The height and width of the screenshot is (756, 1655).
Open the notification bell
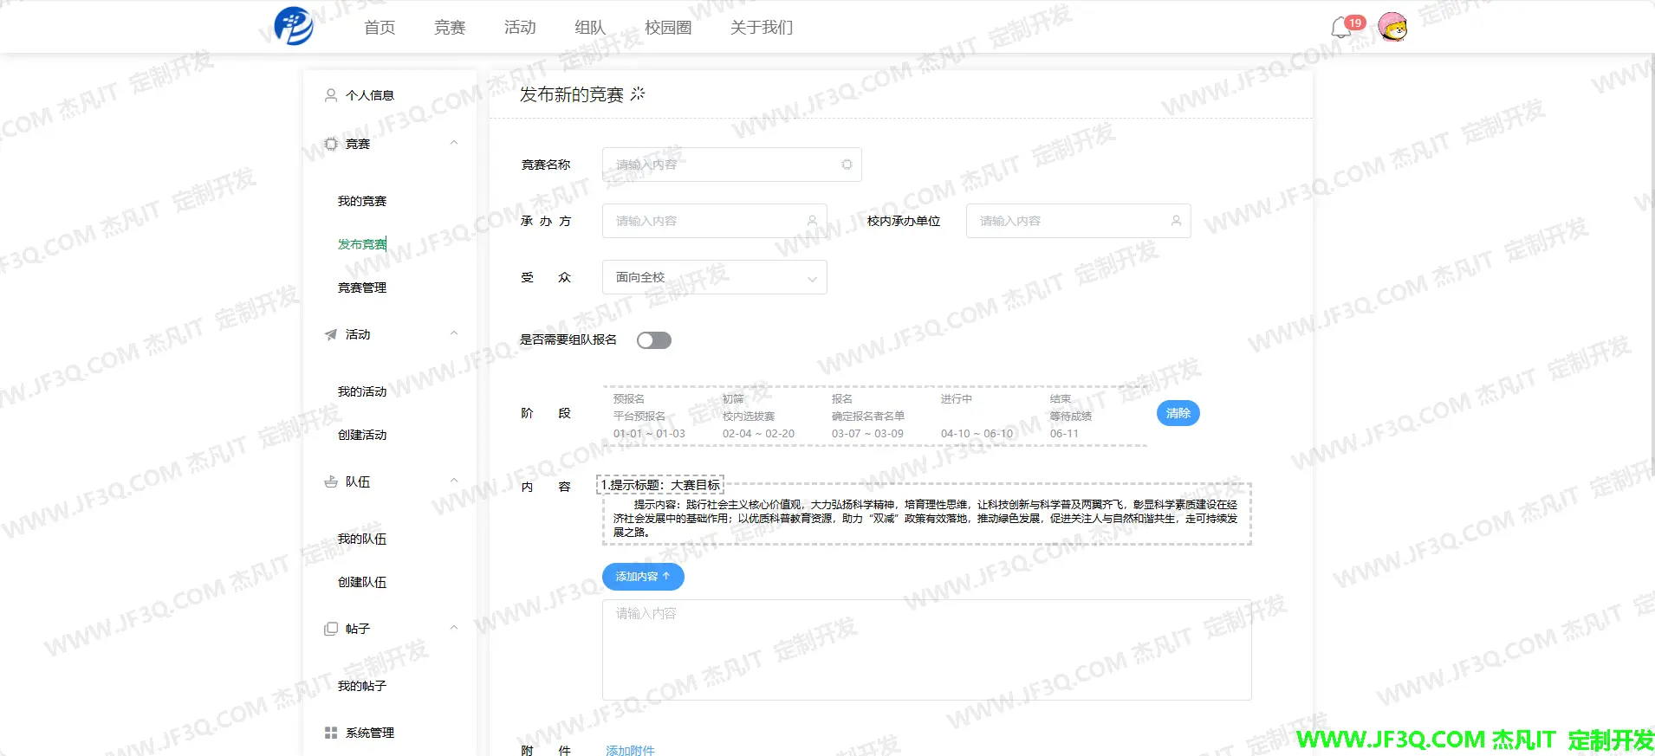pyautogui.click(x=1340, y=28)
